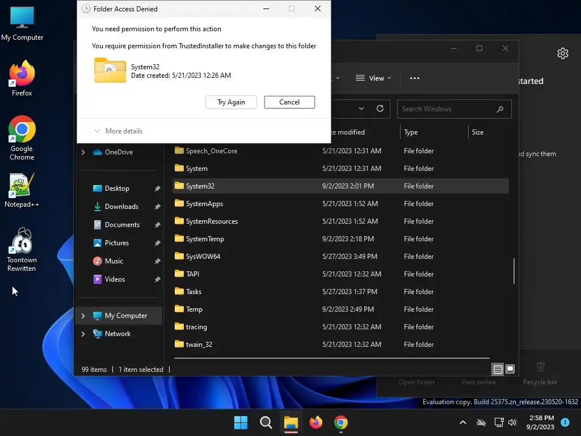Unpin Videos using its pin icon
This screenshot has width=581, height=436.
(158, 279)
